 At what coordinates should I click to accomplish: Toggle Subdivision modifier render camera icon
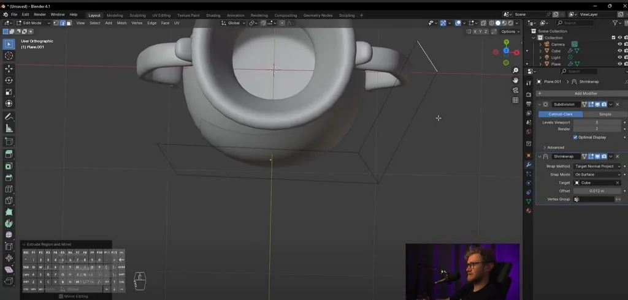603,105
